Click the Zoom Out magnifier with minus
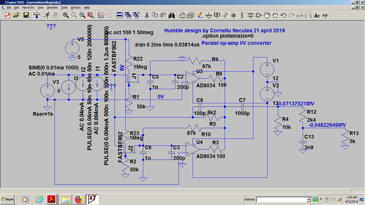 pos(82,15)
